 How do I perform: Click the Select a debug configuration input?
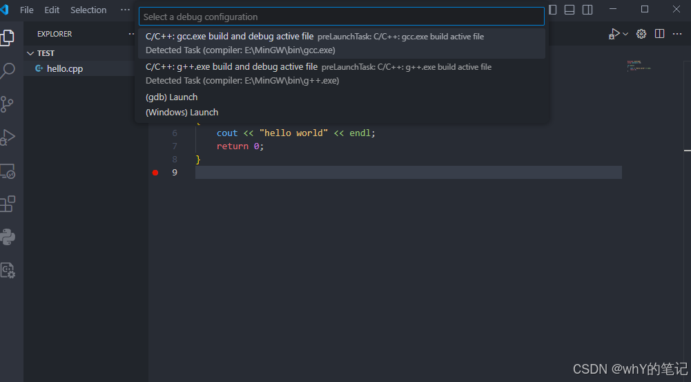click(342, 17)
